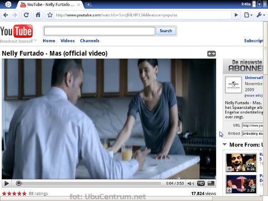This screenshot has width=268, height=201.
Task: Collapse the More From section
Action: coord(224,145)
